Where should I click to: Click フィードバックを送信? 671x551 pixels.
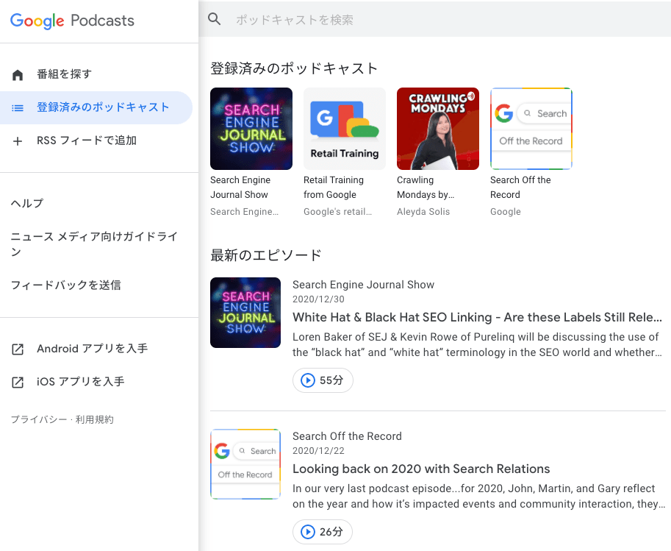click(x=66, y=285)
